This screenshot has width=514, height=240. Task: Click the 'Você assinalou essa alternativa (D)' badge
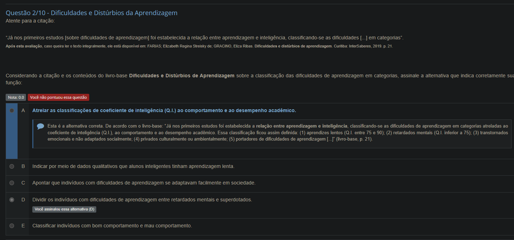pyautogui.click(x=64, y=209)
